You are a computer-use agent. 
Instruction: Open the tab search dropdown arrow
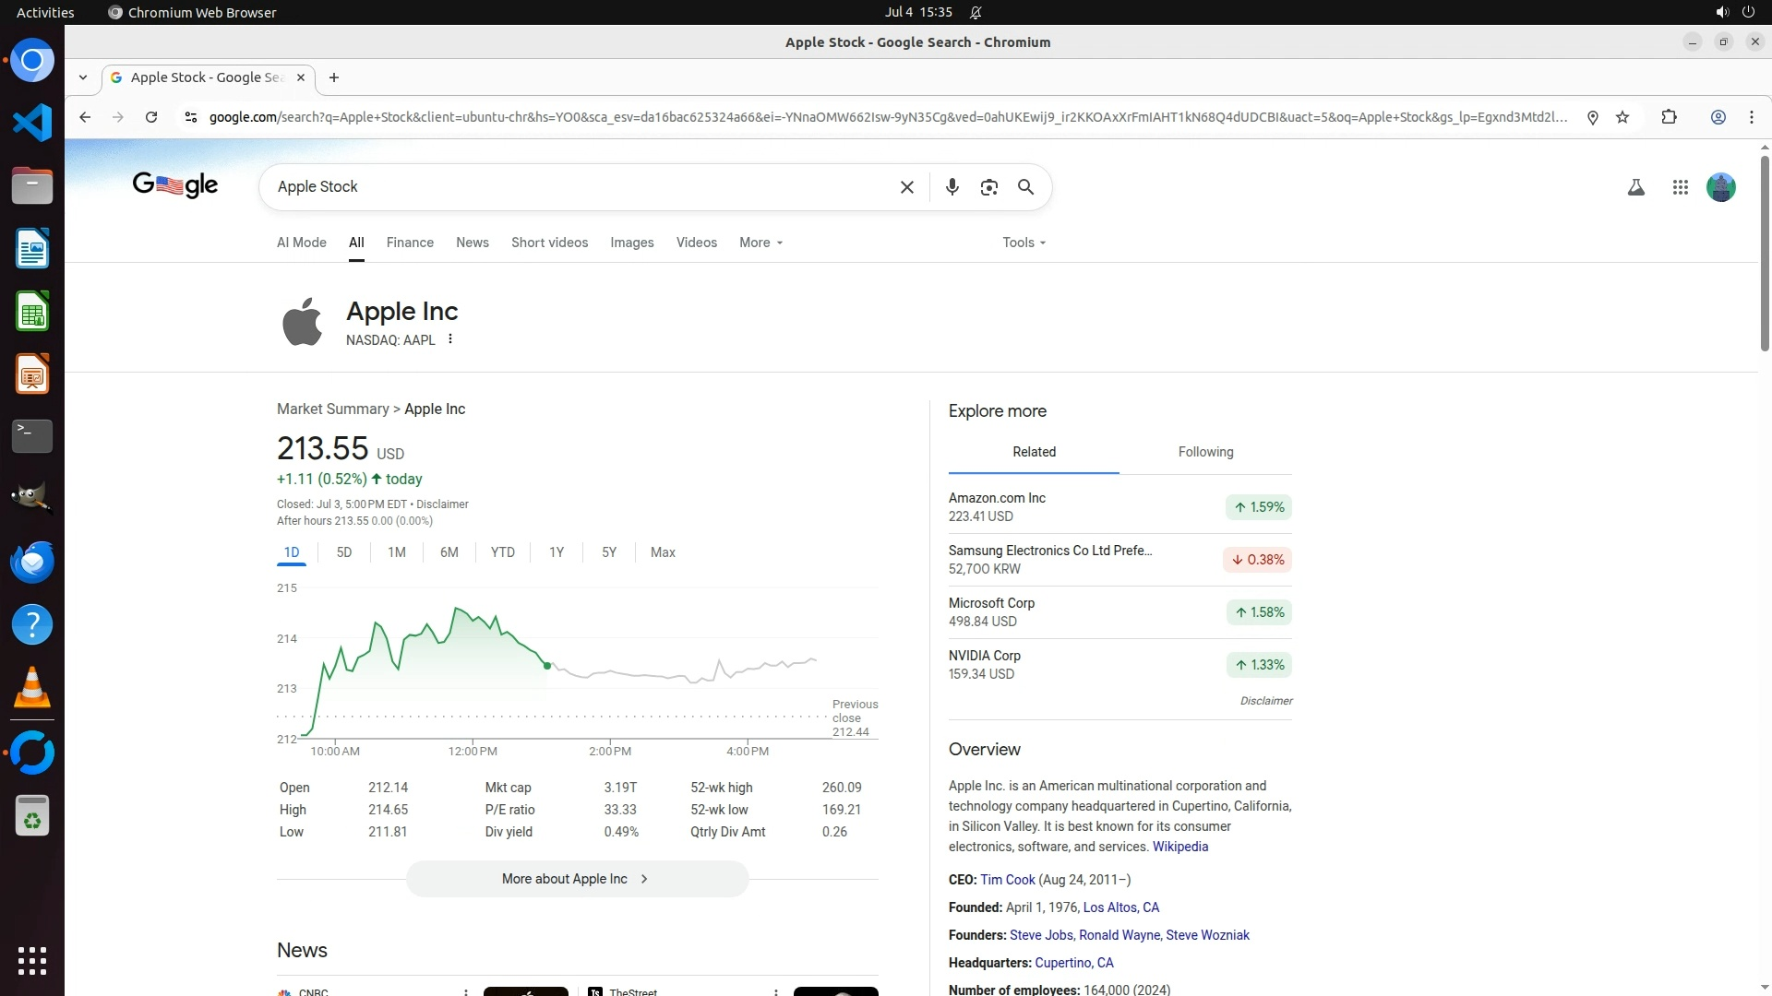[x=83, y=77]
